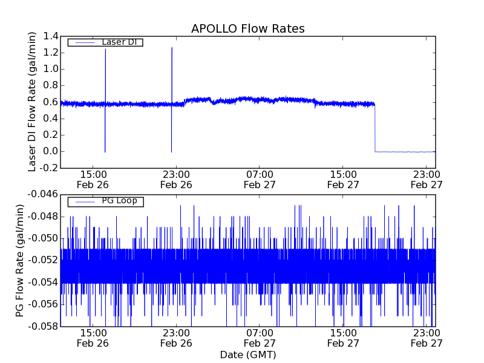Viewport: 484px width, 363px height.
Task: Click the -0.056 y-axis tick label
Action: pyautogui.click(x=43, y=304)
